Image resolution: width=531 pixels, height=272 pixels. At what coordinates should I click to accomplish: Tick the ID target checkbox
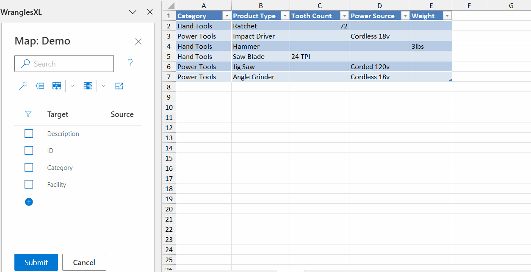[29, 151]
